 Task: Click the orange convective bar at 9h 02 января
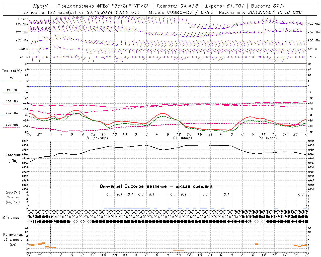tap(257, 244)
